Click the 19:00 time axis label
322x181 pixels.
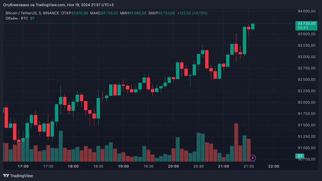[x=123, y=166]
